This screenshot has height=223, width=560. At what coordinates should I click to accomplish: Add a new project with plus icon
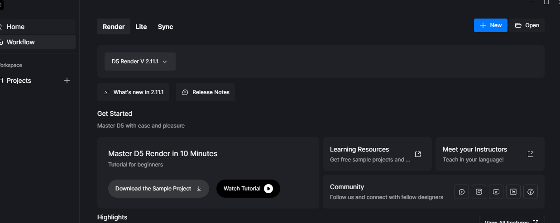(x=67, y=81)
